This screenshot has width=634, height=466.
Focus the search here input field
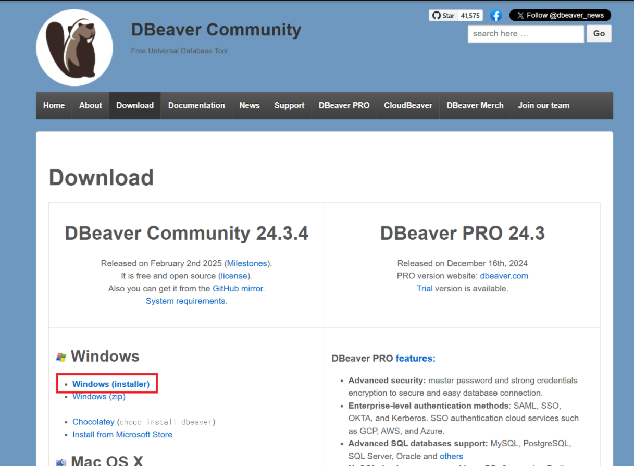click(x=526, y=34)
